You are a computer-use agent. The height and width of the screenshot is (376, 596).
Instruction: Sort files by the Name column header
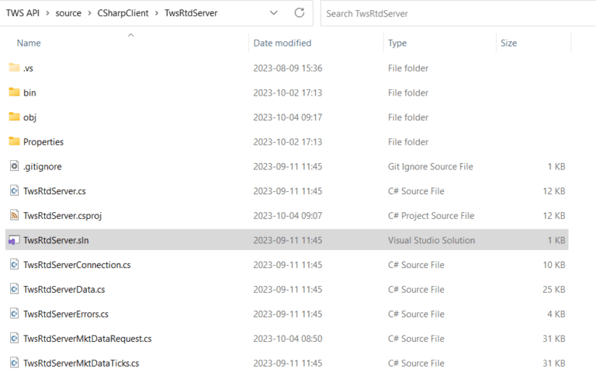pyautogui.click(x=29, y=43)
